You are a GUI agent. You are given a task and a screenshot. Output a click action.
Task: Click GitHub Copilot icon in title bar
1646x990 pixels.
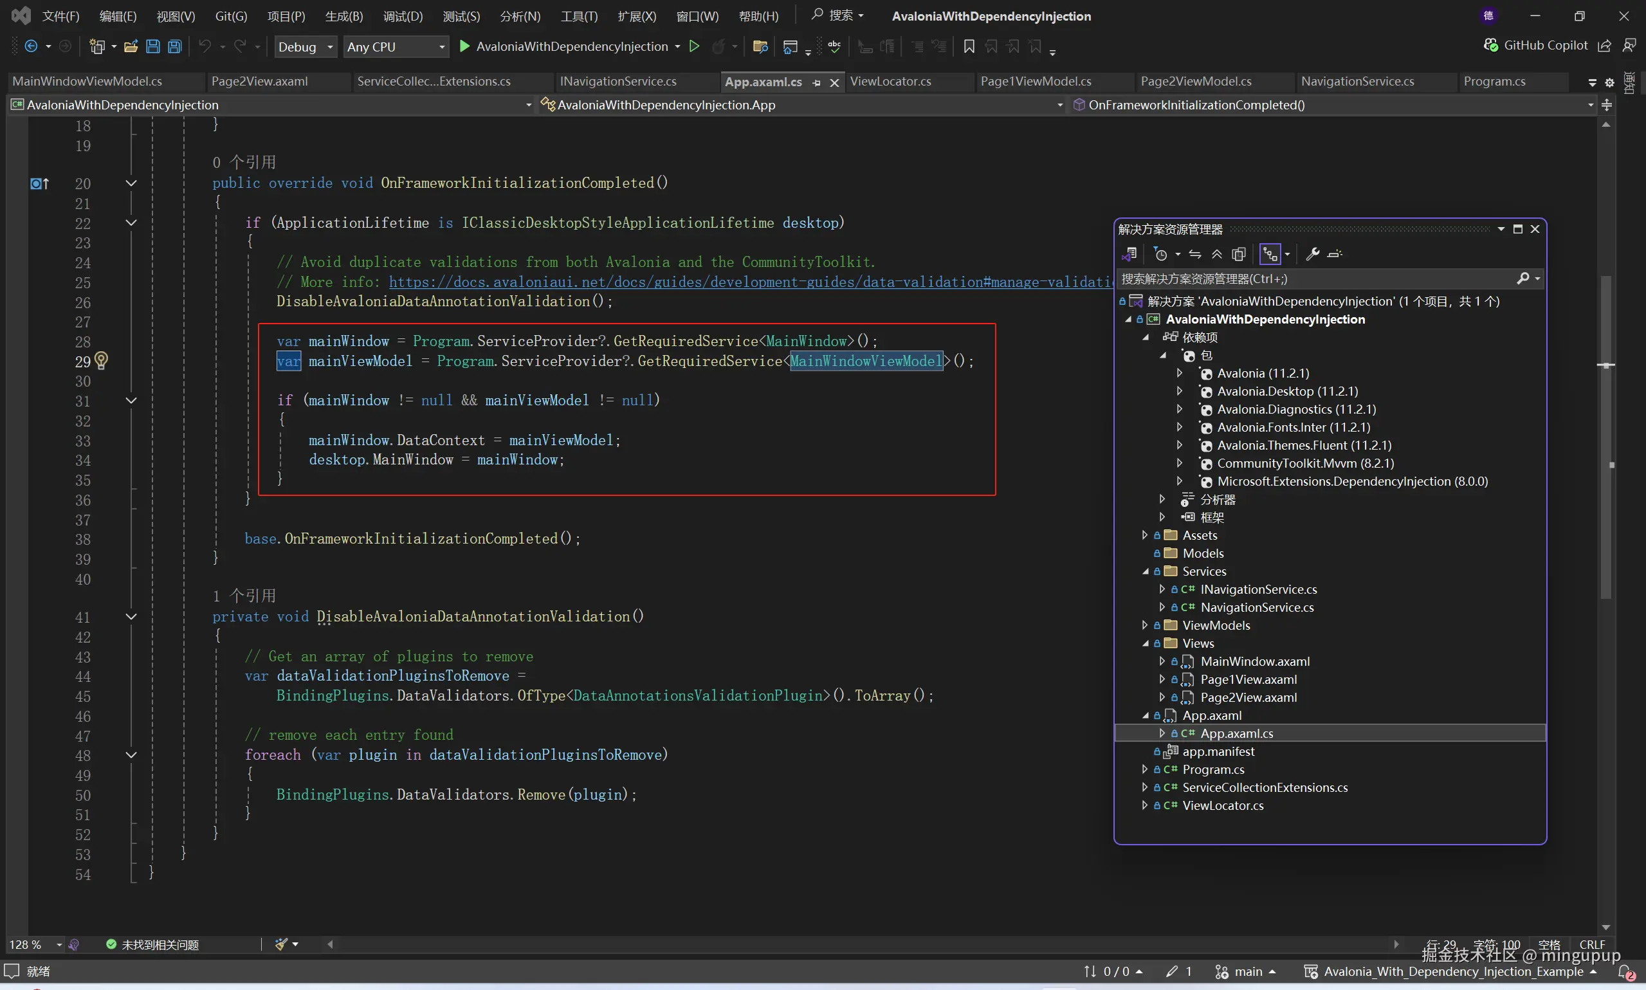pyautogui.click(x=1490, y=46)
